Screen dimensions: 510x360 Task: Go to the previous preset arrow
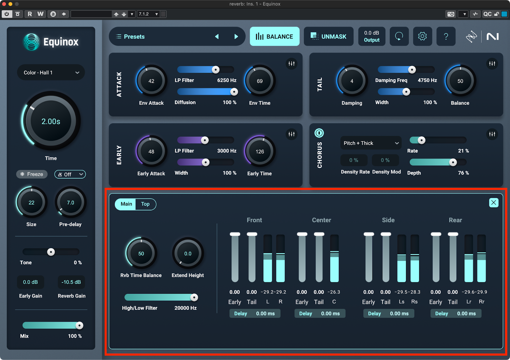217,37
